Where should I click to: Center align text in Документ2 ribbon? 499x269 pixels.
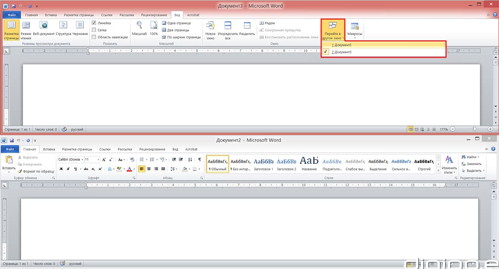coord(149,169)
